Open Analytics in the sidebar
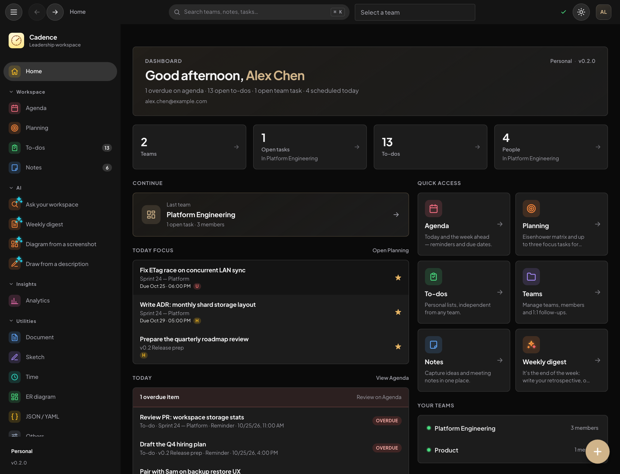Viewport: 620px width, 474px height. [60, 300]
